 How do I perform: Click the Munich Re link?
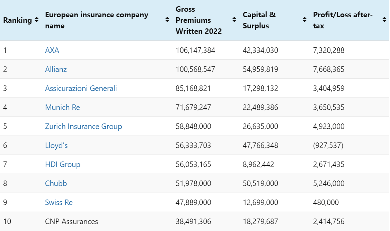pyautogui.click(x=62, y=108)
